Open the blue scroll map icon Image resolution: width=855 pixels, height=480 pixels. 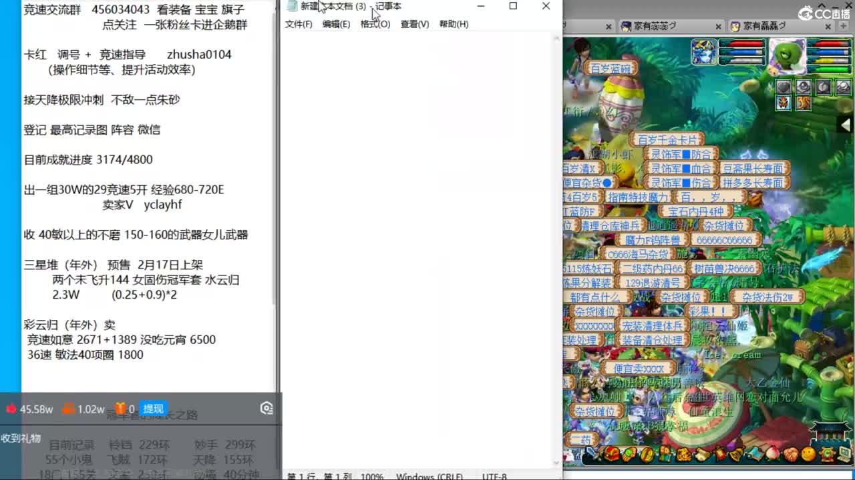coord(755,455)
